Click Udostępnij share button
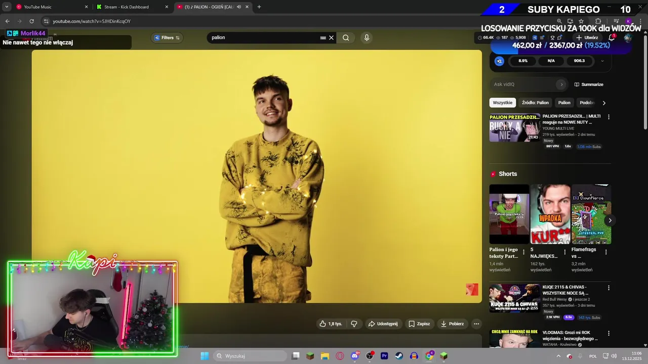This screenshot has width=648, height=364. click(x=383, y=324)
